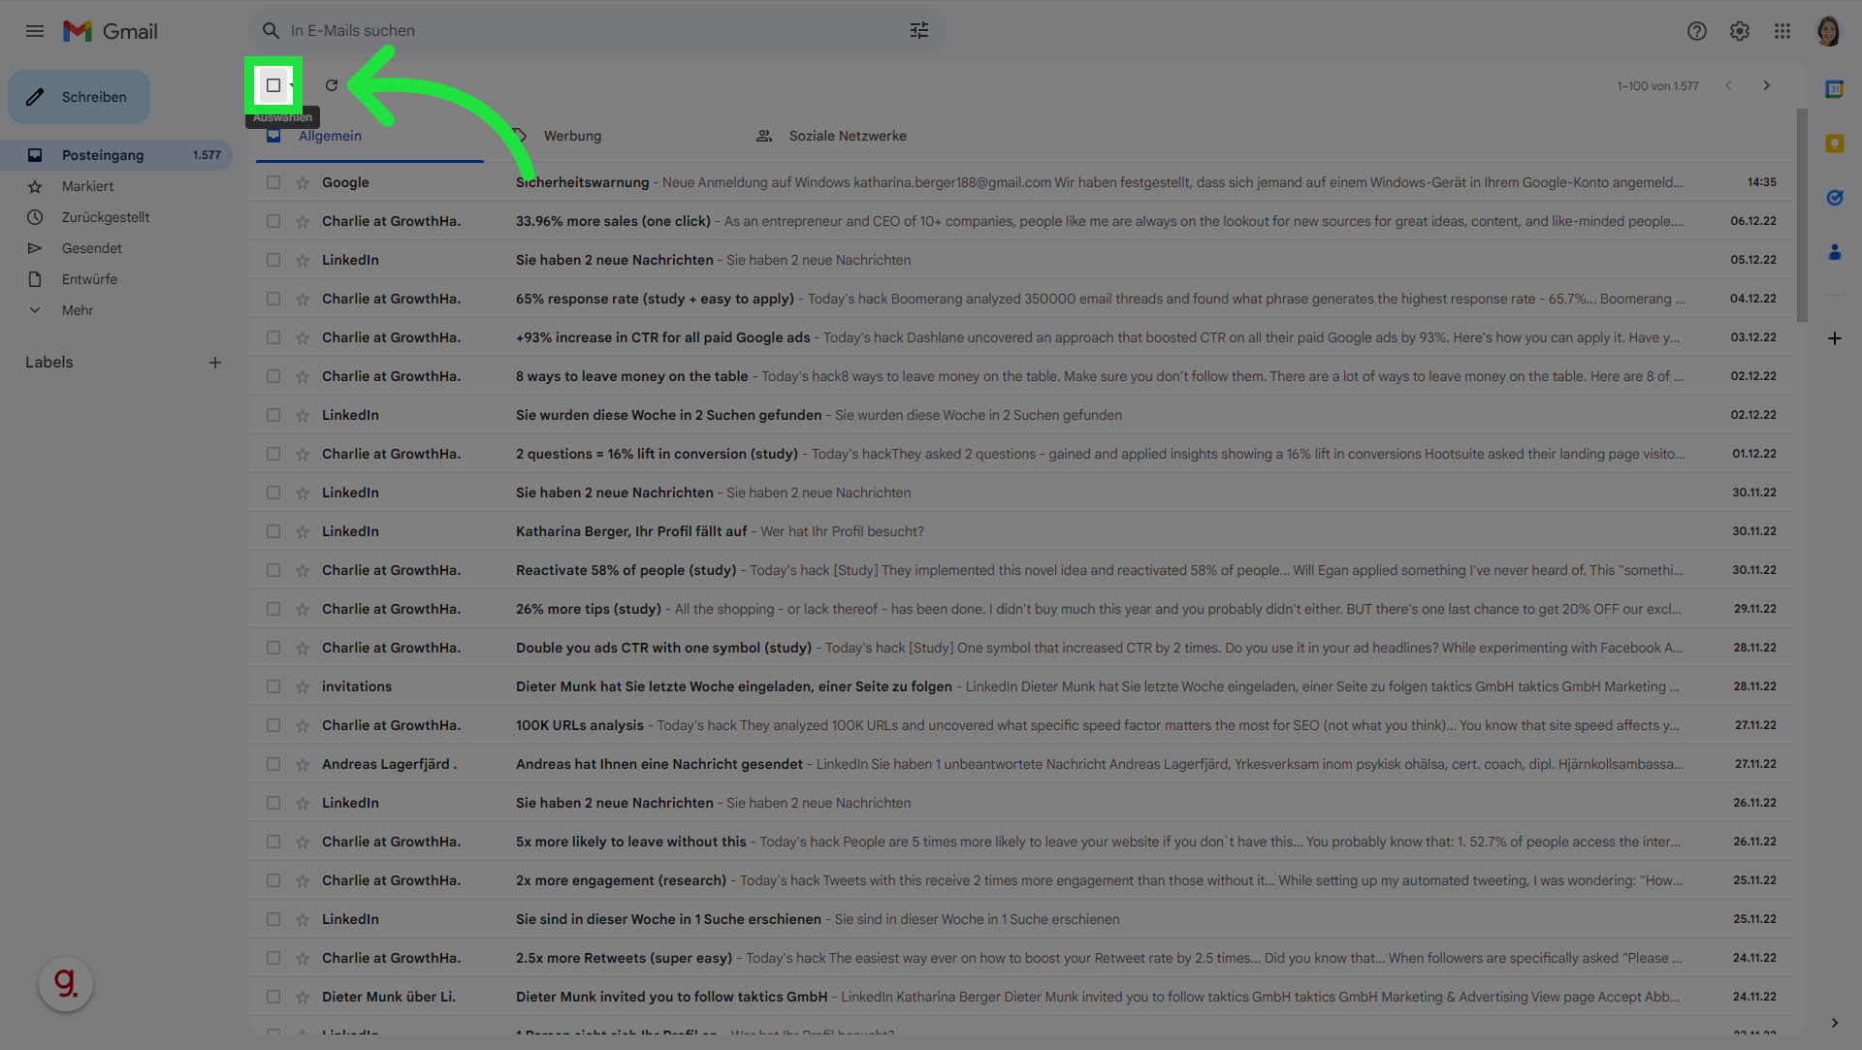Open the Help question mark icon
Viewport: 1862px width, 1050px height.
pyautogui.click(x=1697, y=31)
